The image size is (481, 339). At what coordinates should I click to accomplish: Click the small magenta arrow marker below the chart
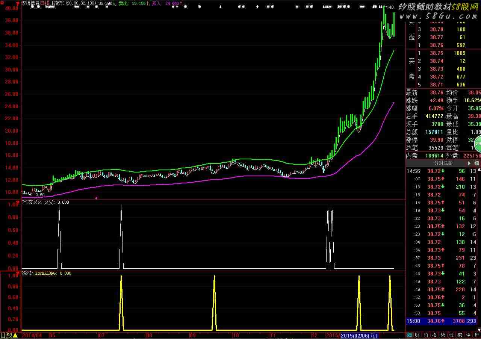[96, 198]
